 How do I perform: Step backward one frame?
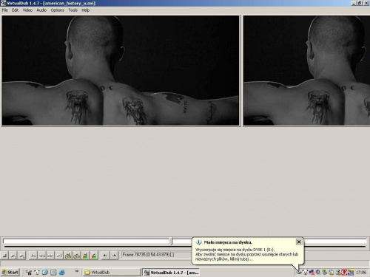pyautogui.click(x=41, y=256)
